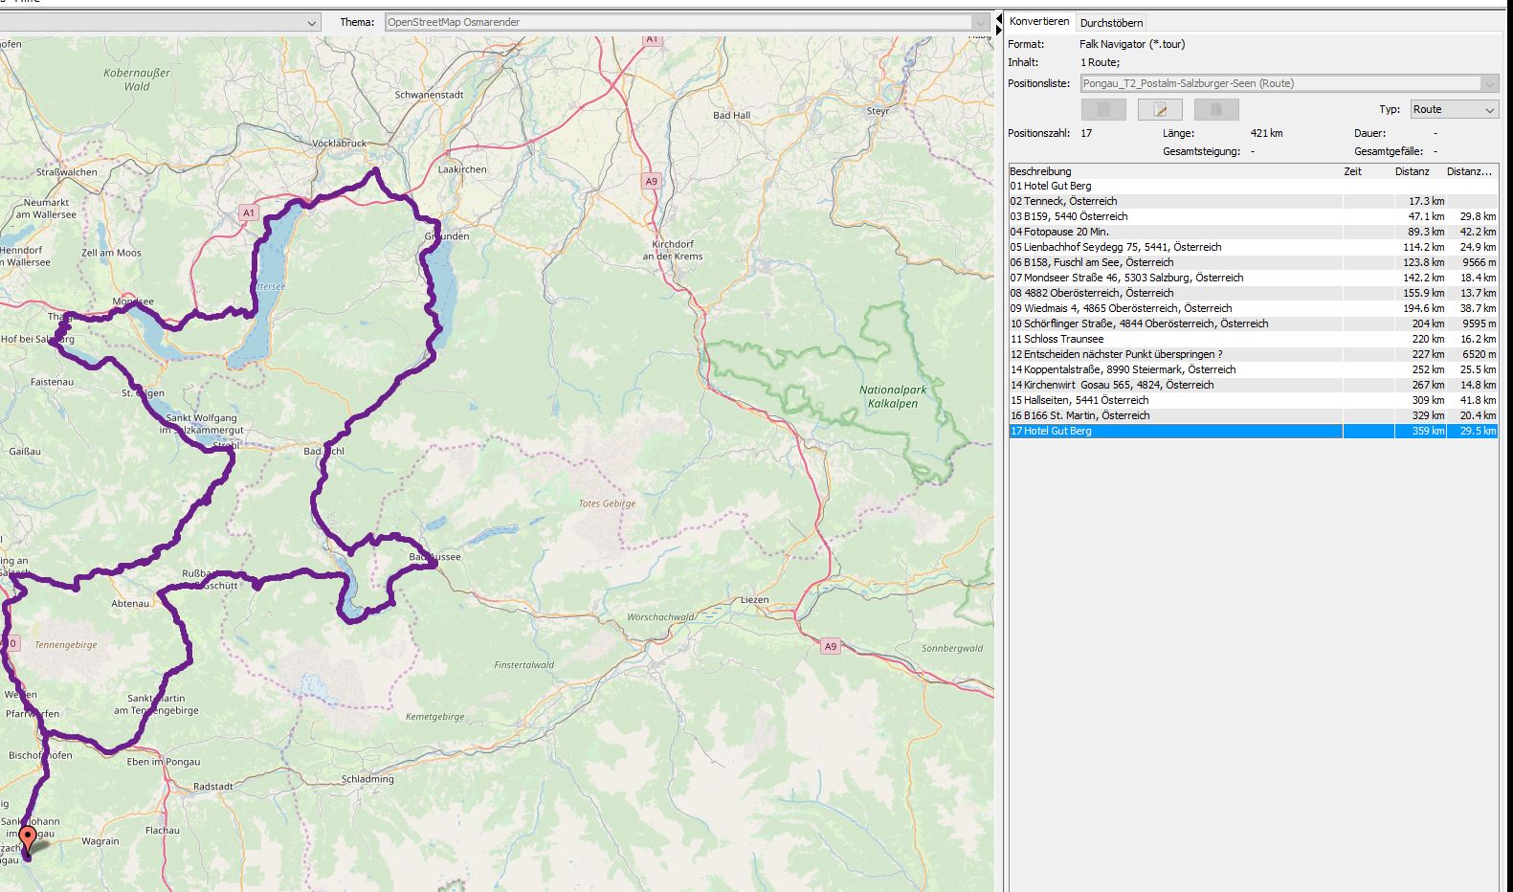Select row '02 Tenneck, Österreich'
The image size is (1513, 892).
1254,201
